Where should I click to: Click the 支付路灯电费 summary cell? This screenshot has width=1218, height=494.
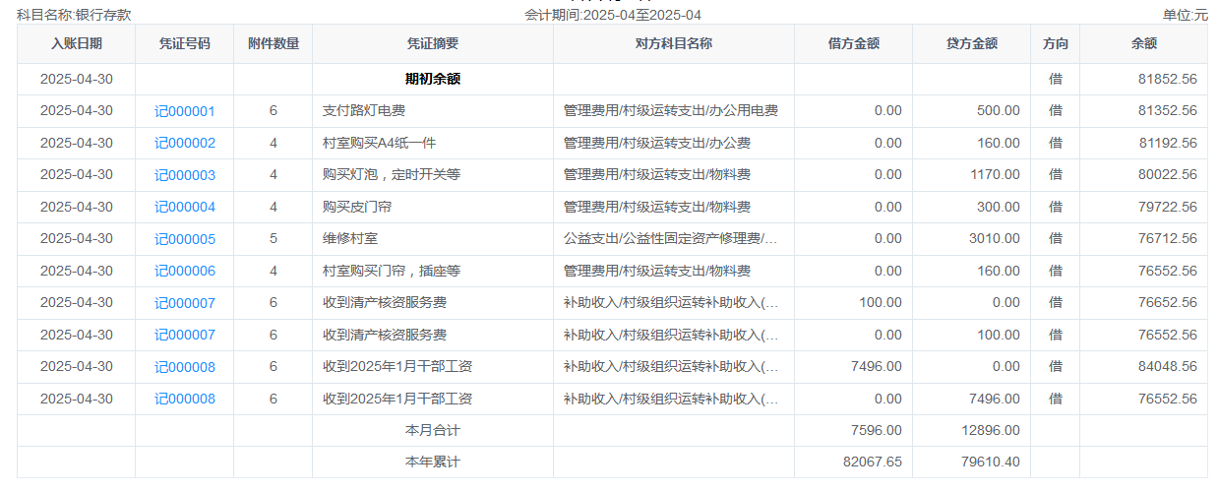(x=364, y=111)
